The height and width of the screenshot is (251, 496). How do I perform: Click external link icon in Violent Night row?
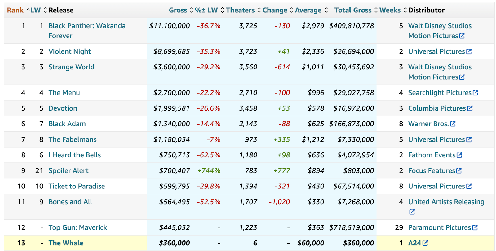(x=469, y=51)
